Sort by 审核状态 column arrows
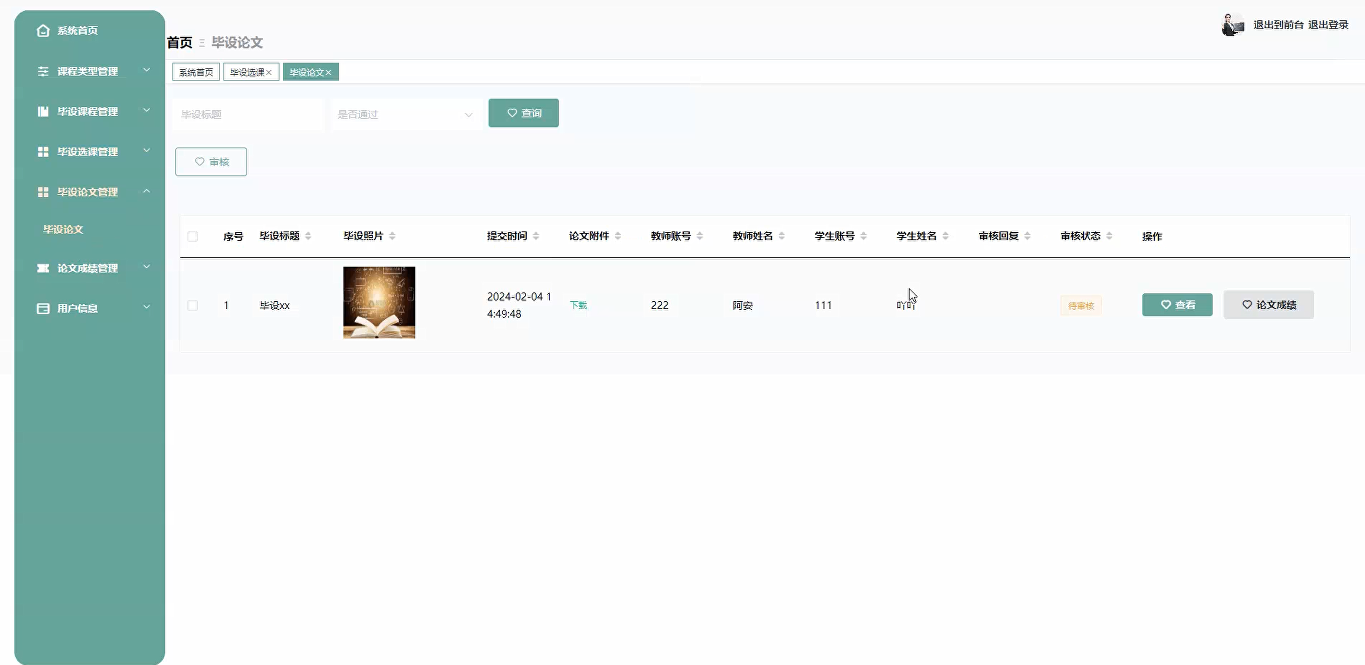Screen dimensions: 1365x665 click(x=1109, y=236)
